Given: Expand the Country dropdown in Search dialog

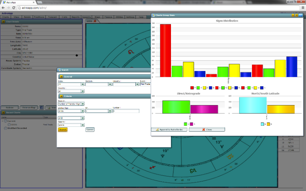Looking at the screenshot, I should (83, 91).
